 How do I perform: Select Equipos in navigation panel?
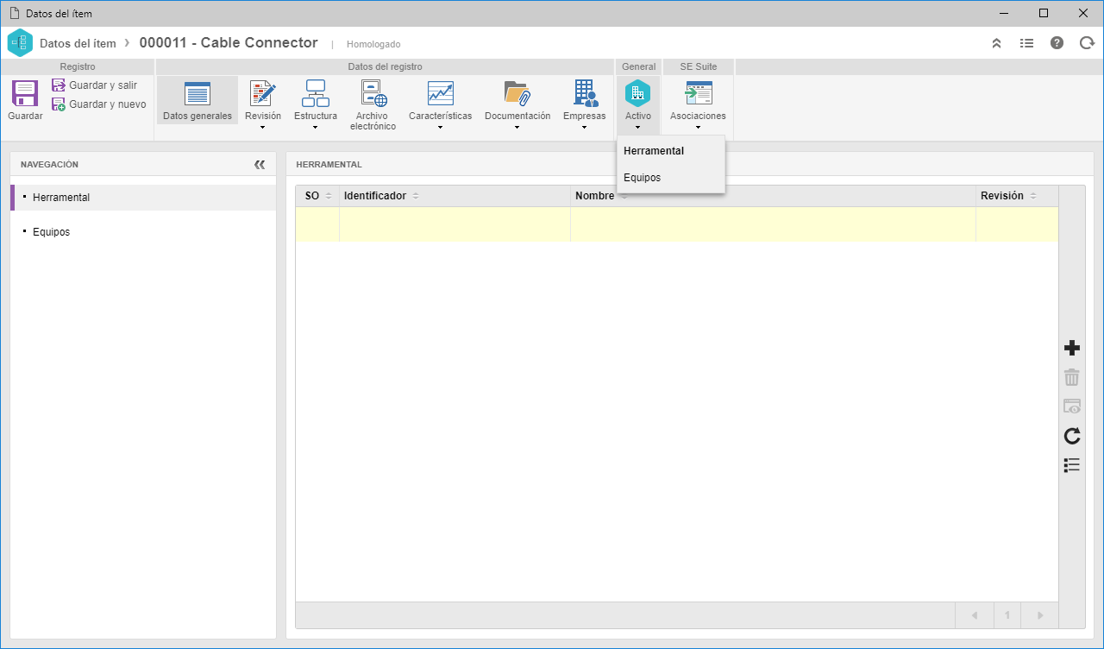pyautogui.click(x=143, y=232)
